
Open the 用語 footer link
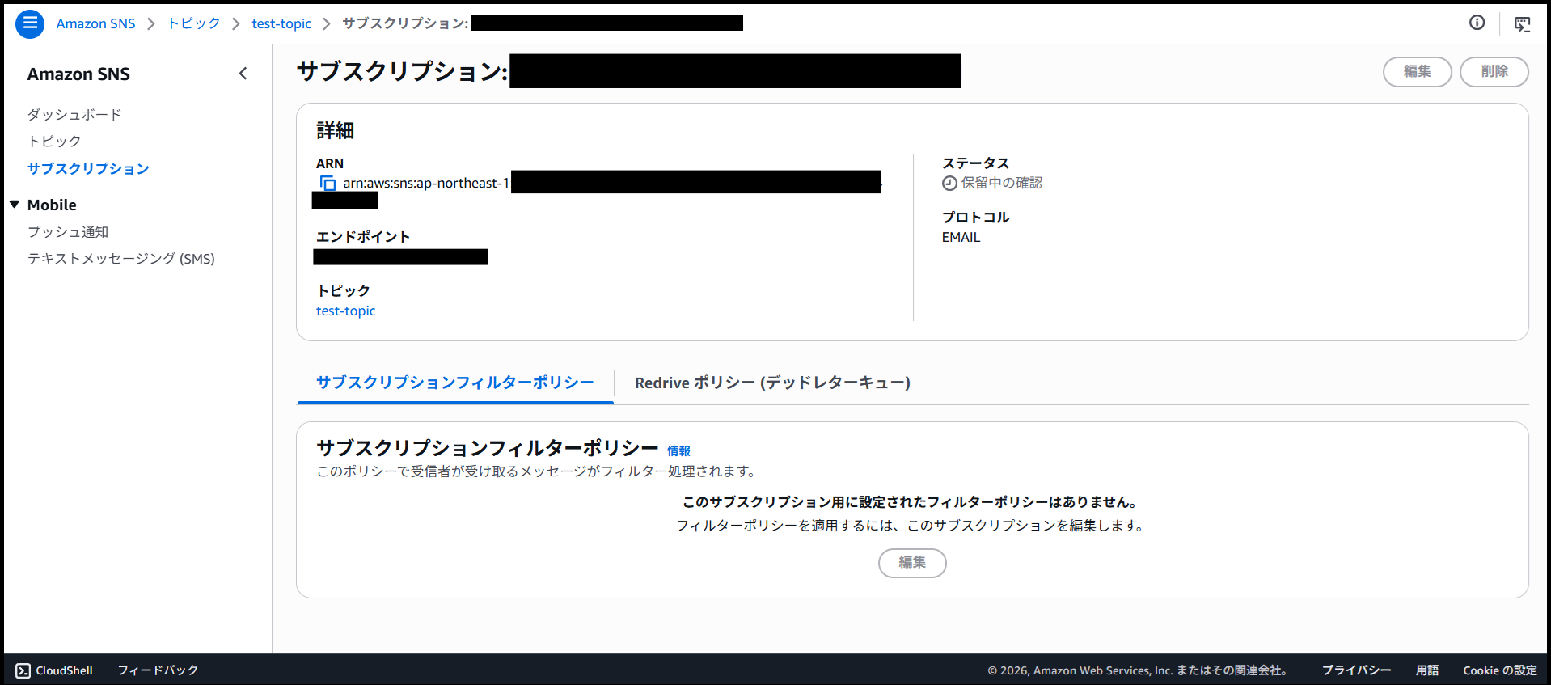tap(1427, 670)
